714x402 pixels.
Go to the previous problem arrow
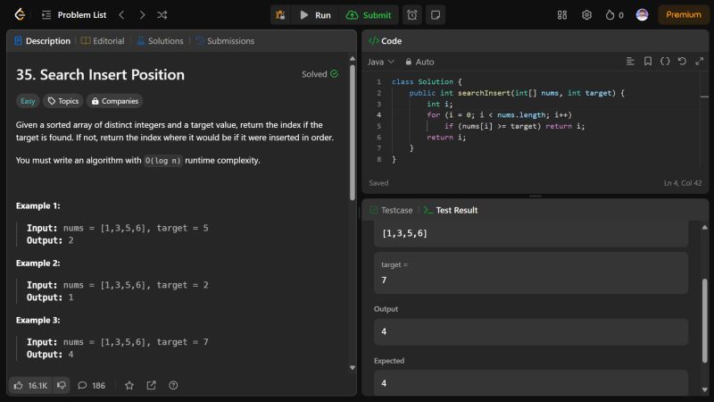[x=121, y=15]
